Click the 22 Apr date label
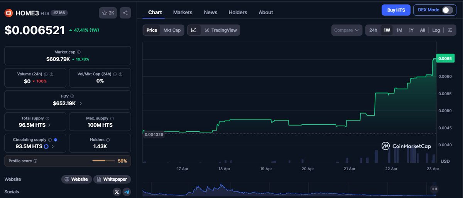This screenshot has height=198, width=463. (391, 169)
